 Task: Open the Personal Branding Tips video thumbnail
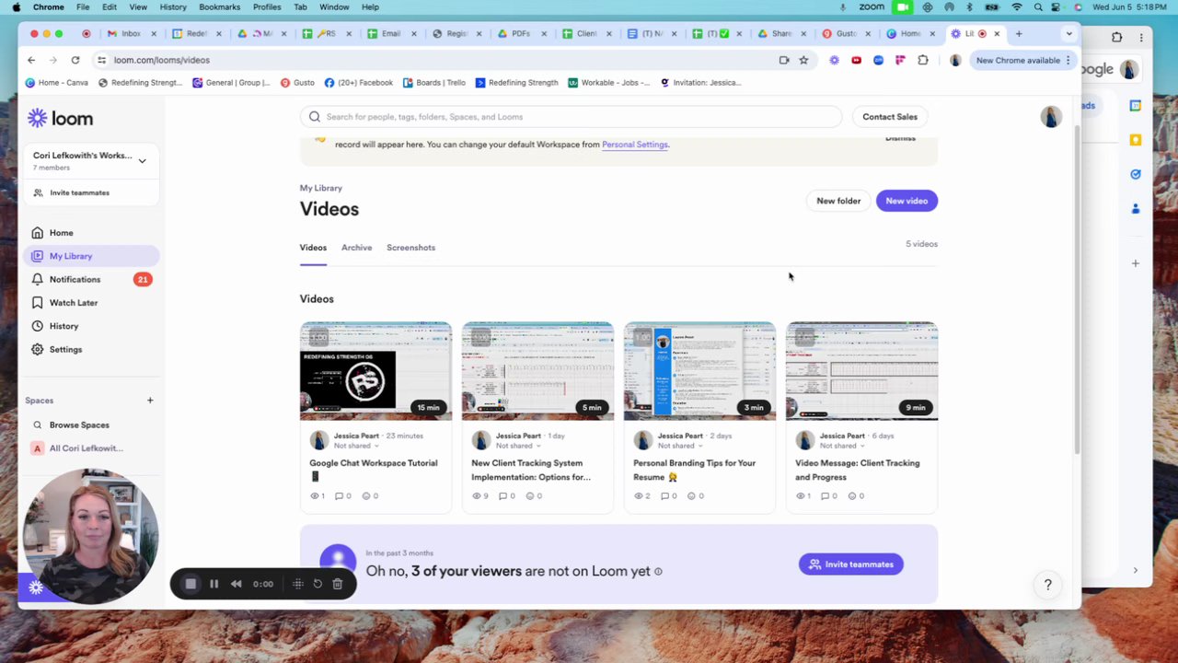click(x=699, y=371)
